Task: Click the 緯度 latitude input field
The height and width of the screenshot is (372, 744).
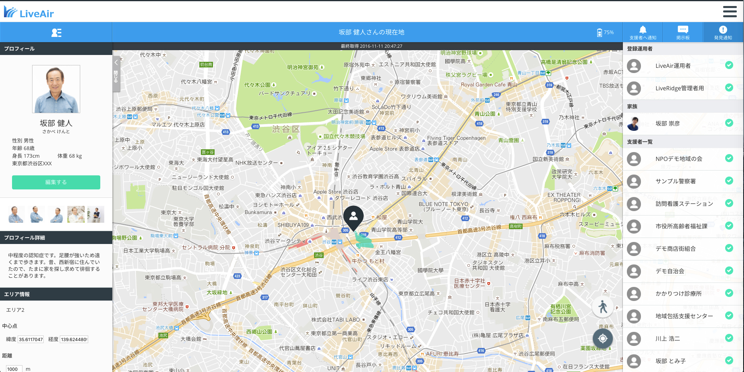Action: (31, 339)
